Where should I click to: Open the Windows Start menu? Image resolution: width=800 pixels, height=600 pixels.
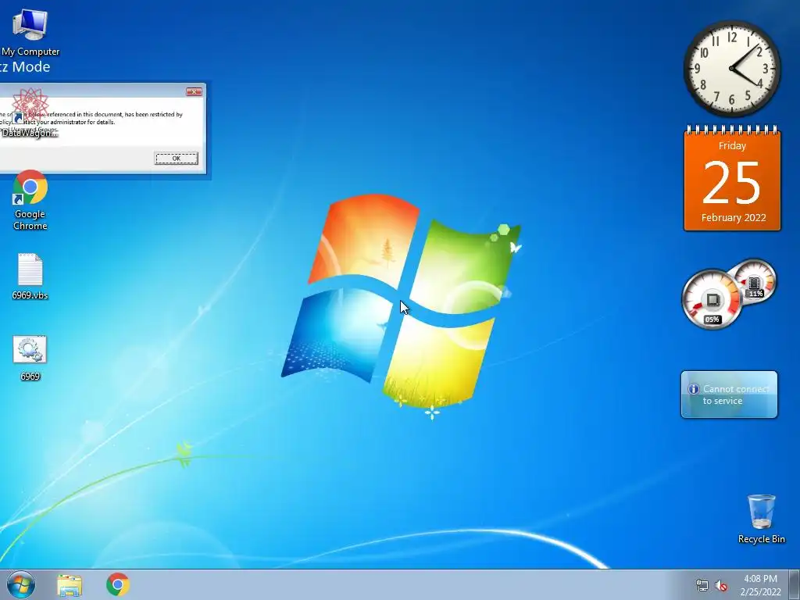(x=21, y=584)
